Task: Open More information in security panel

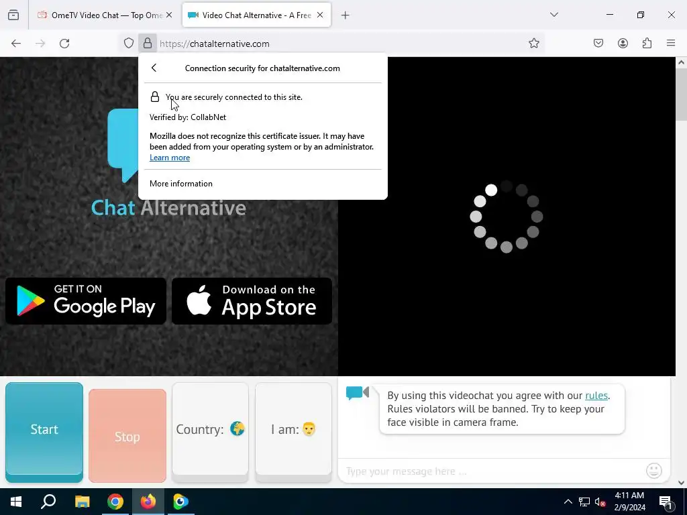Action: pos(181,184)
